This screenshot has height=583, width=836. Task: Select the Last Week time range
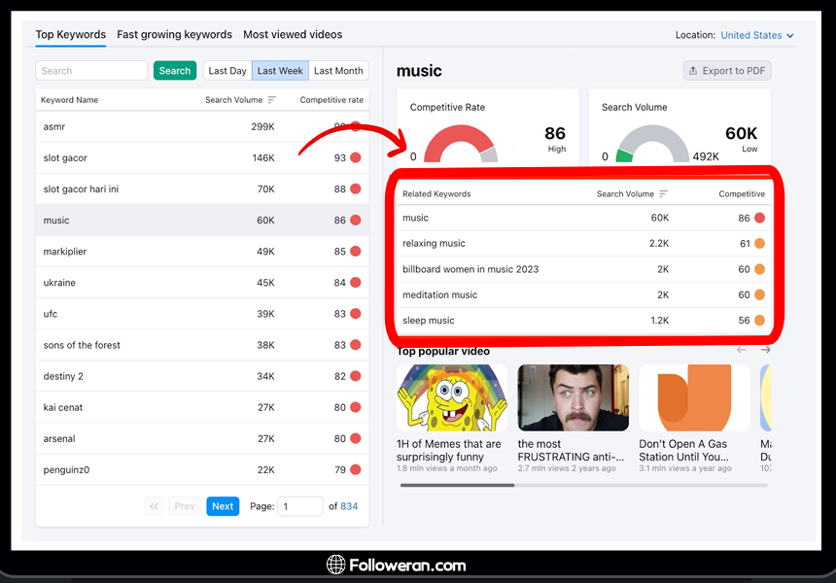tap(280, 71)
